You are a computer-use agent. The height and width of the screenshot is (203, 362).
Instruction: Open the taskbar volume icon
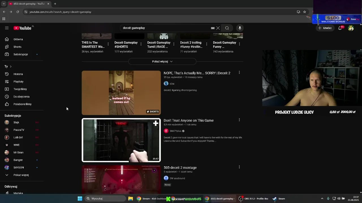339,198
